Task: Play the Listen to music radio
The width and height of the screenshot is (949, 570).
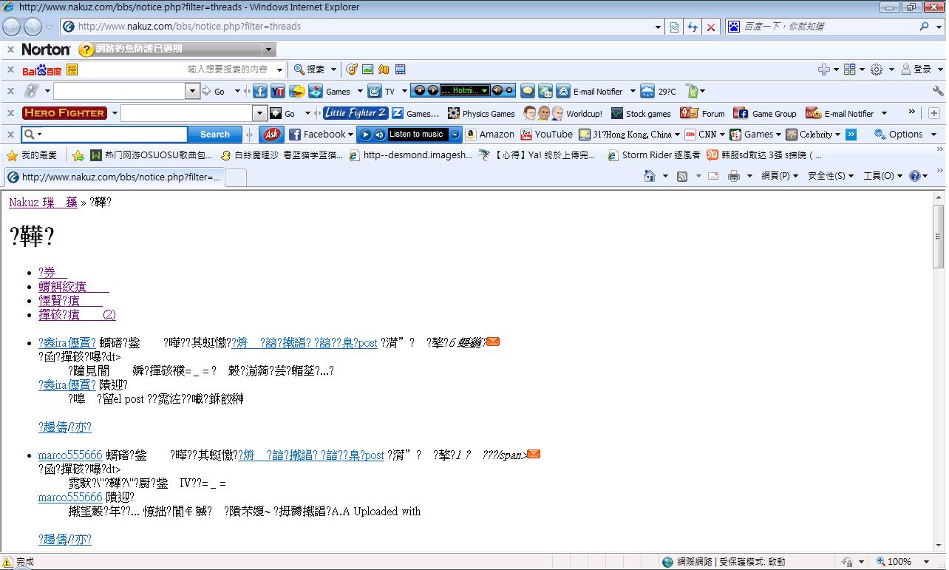Action: coord(365,135)
